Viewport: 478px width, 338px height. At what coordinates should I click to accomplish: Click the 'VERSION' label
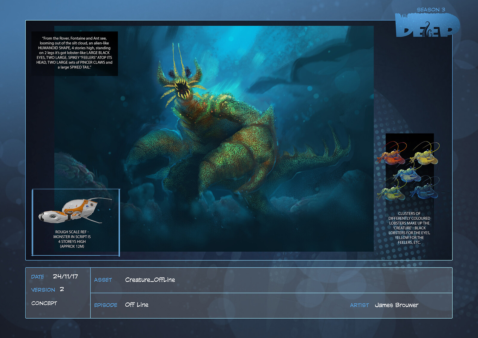pyautogui.click(x=43, y=290)
